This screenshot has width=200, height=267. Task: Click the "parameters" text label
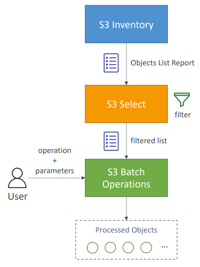55,171
